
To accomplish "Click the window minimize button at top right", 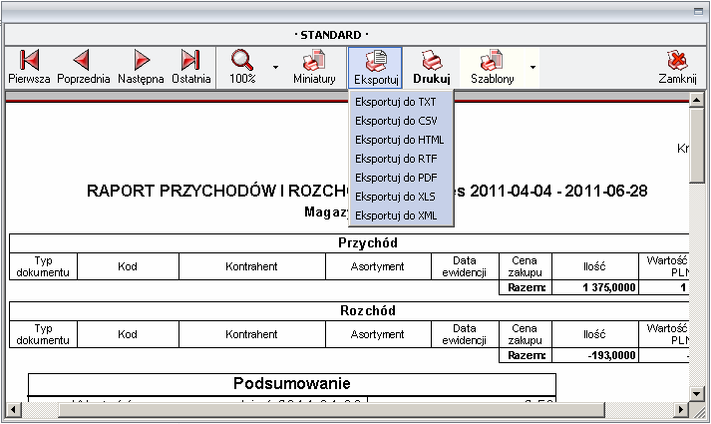I will 698,12.
